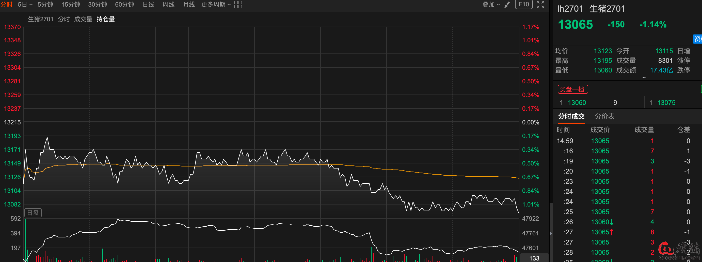Select the drawing brush tool
Screen dimensions: 702x262
tap(507, 5)
